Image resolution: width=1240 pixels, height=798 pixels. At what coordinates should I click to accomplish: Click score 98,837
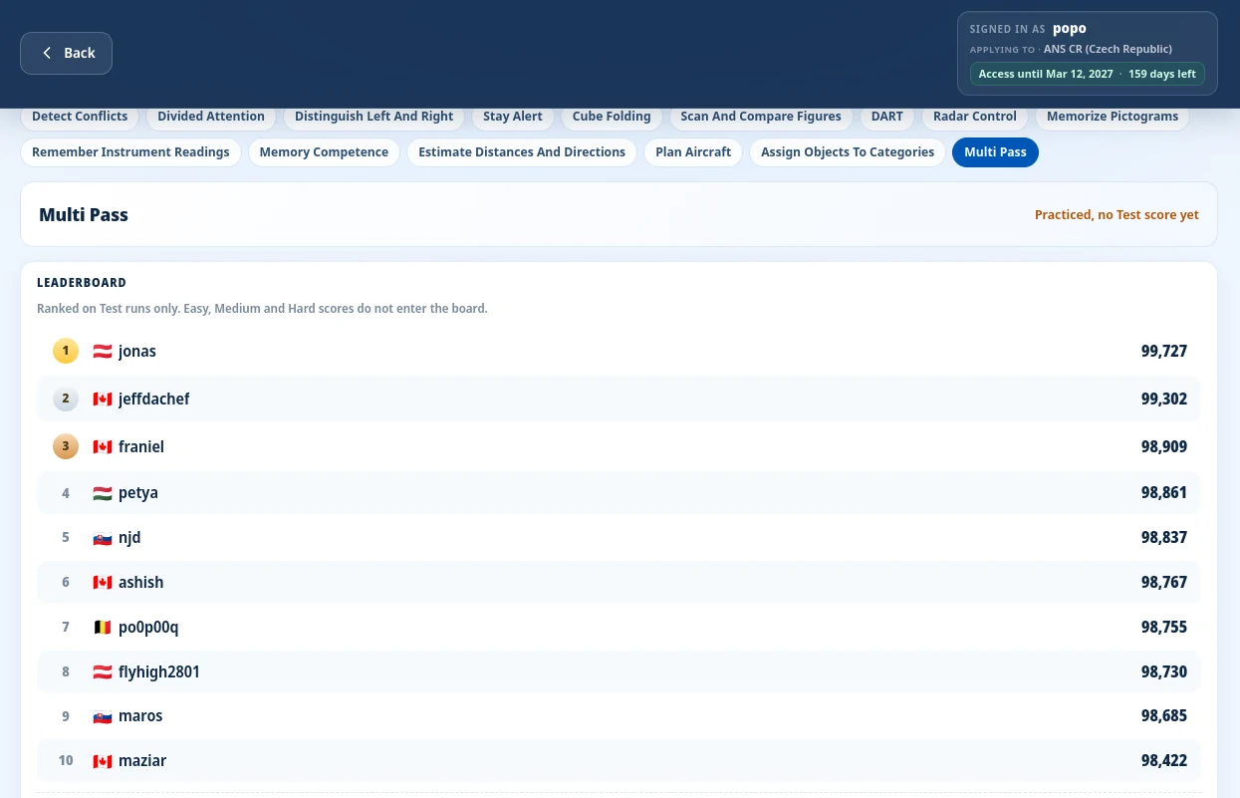tap(1164, 537)
